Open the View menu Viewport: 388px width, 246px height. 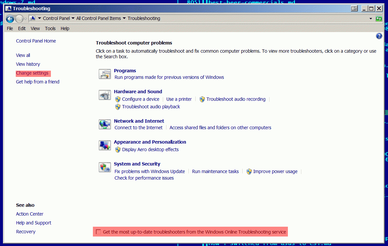(x=35, y=28)
